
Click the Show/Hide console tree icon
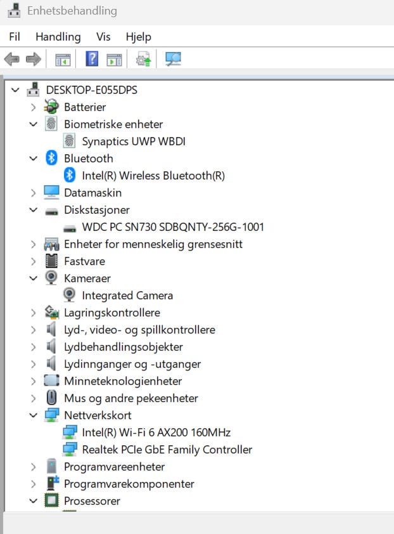(63, 60)
